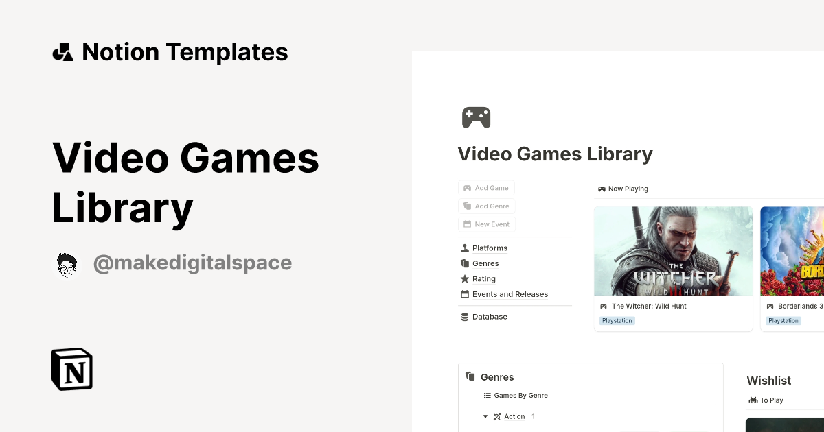Click the space invader icon beside To Play
Viewport: 824px width, 432px height.
pyautogui.click(x=753, y=400)
